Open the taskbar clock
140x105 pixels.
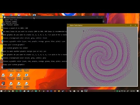pyautogui.click(x=132, y=91)
